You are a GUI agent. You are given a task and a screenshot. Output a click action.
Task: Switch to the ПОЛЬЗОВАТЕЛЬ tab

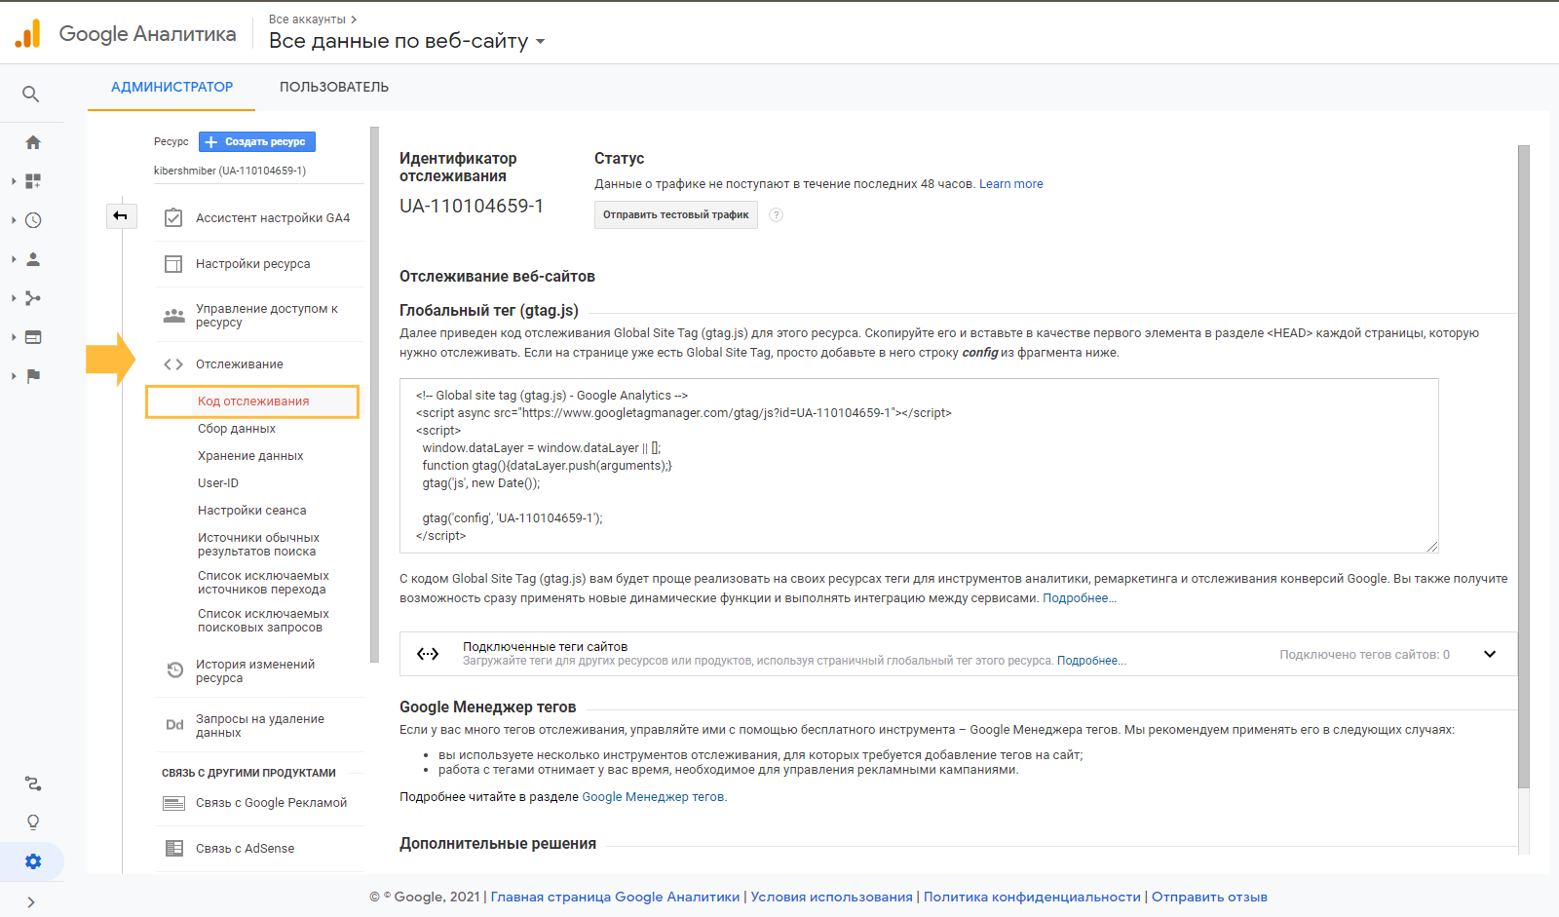pyautogui.click(x=334, y=87)
